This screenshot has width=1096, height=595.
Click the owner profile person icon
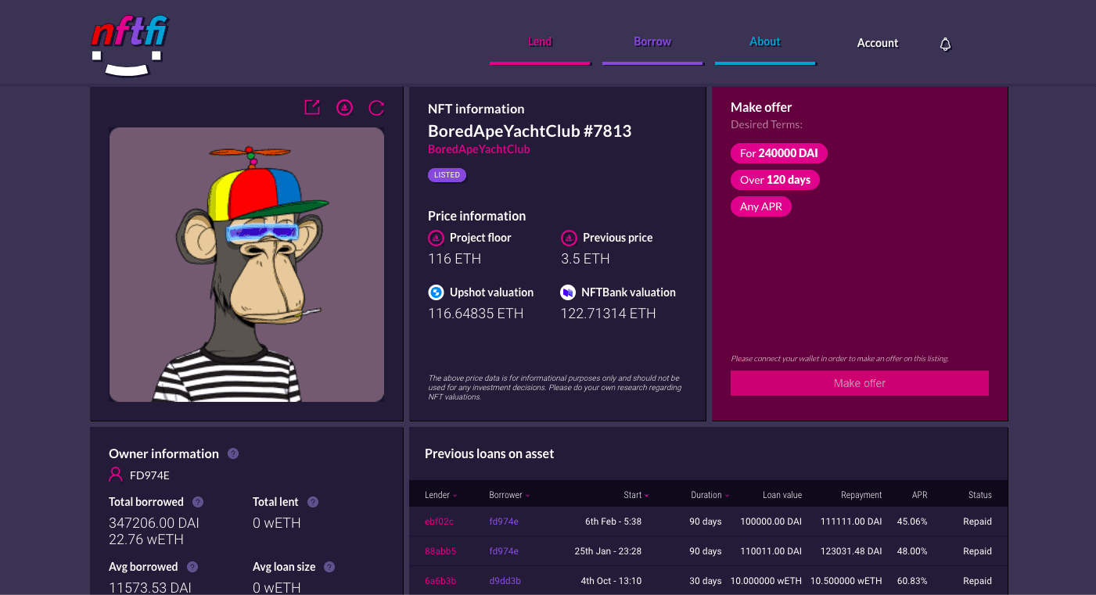tap(116, 475)
